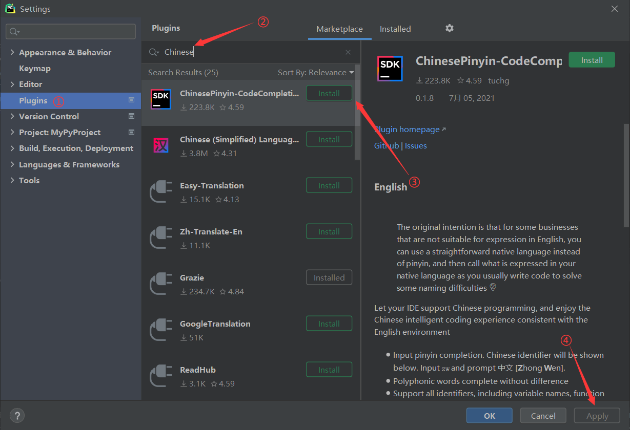Clear the plugin search text

coord(348,52)
